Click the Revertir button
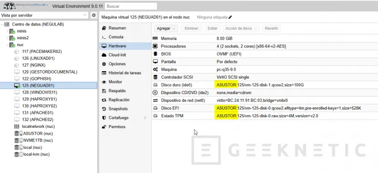The height and width of the screenshot is (173, 378). tap(271, 28)
